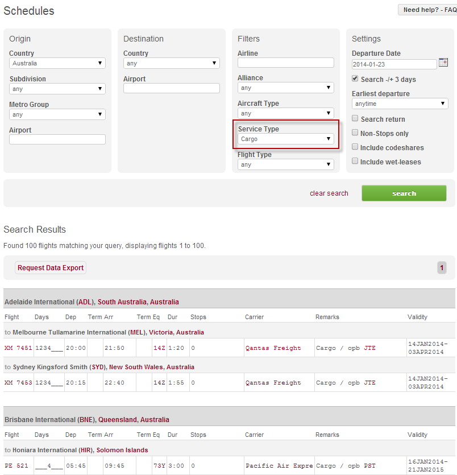Open the Earliest departure dropdown
This screenshot has height=475, width=457.
[400, 104]
